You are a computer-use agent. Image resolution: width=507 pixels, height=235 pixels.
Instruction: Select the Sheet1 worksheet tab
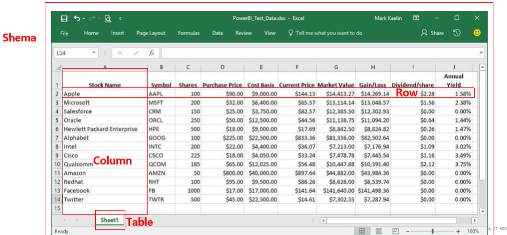110,220
